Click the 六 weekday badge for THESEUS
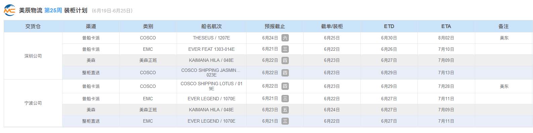The image size is (533, 133). tap(285, 38)
